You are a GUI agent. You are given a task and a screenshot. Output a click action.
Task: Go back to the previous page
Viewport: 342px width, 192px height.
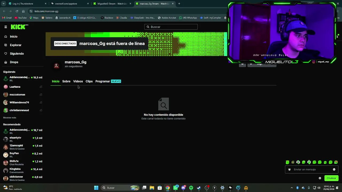4,11
